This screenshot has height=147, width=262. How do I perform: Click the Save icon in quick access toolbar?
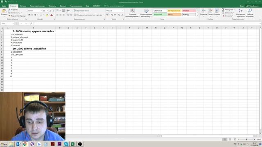[2, 1]
